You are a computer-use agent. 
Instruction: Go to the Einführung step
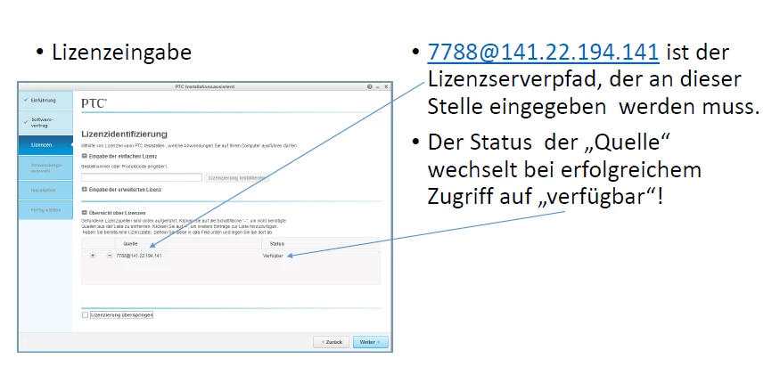click(45, 101)
